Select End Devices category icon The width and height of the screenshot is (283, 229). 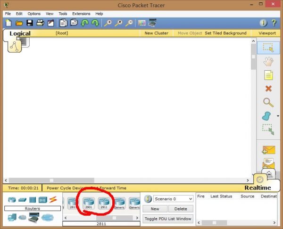pyautogui.click(x=12, y=217)
